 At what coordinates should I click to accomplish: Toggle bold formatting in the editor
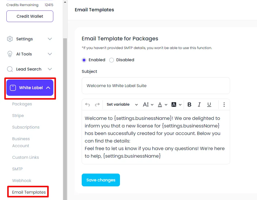pyautogui.click(x=189, y=104)
